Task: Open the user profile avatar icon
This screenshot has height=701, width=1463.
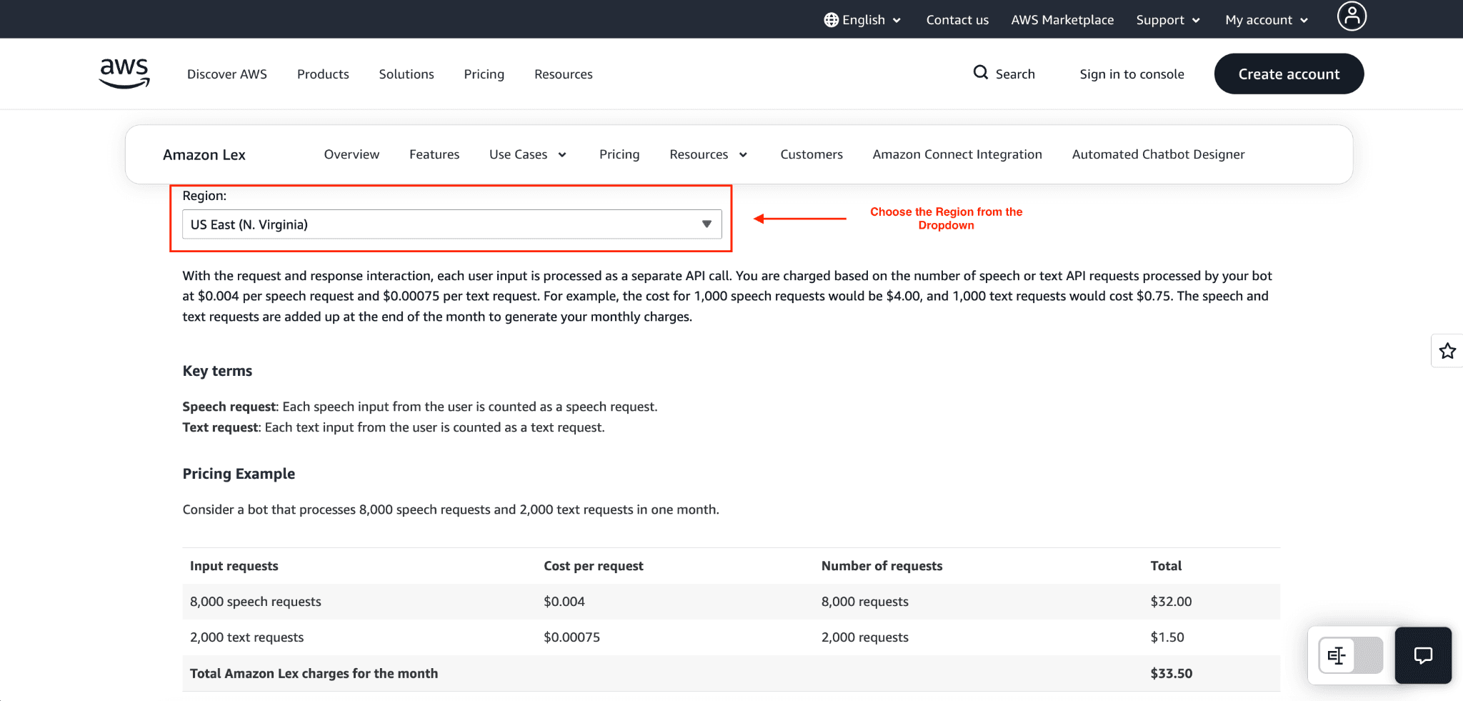Action: [1352, 16]
